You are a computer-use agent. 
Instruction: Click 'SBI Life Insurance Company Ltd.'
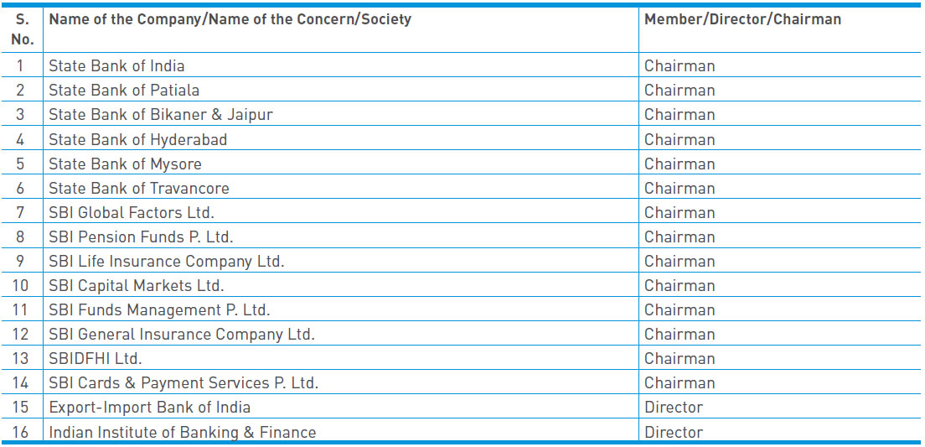pyautogui.click(x=167, y=261)
